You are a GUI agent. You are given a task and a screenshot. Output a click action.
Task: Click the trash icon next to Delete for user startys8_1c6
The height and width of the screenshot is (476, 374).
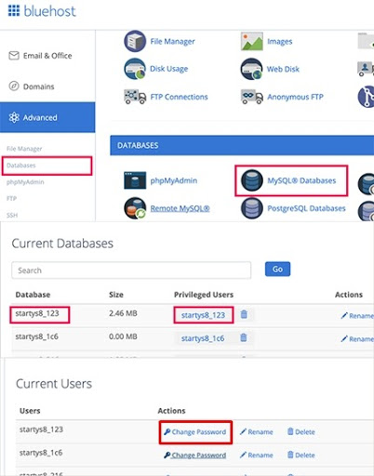pos(290,455)
